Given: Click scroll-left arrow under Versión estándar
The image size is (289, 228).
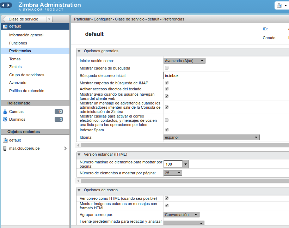Looking at the screenshot, I should pyautogui.click(x=78, y=181).
